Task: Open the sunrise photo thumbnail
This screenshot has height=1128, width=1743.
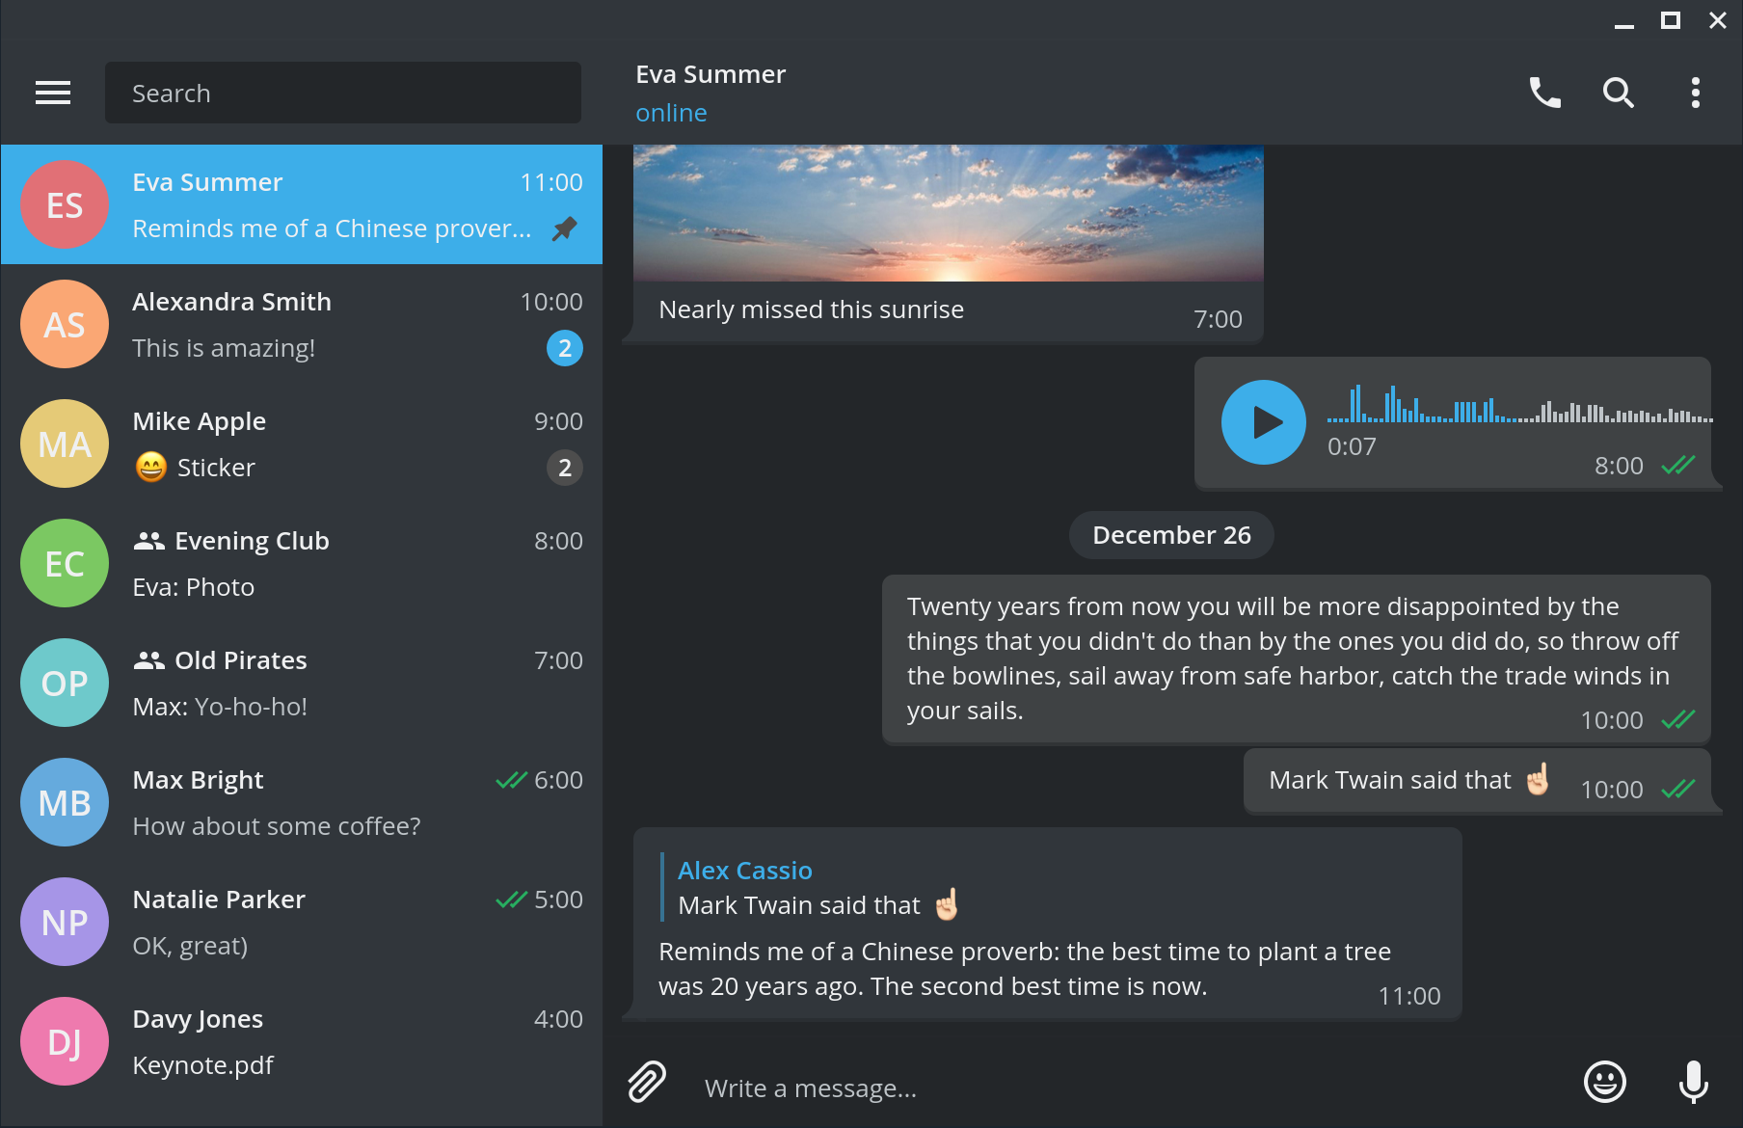Action: 948,213
